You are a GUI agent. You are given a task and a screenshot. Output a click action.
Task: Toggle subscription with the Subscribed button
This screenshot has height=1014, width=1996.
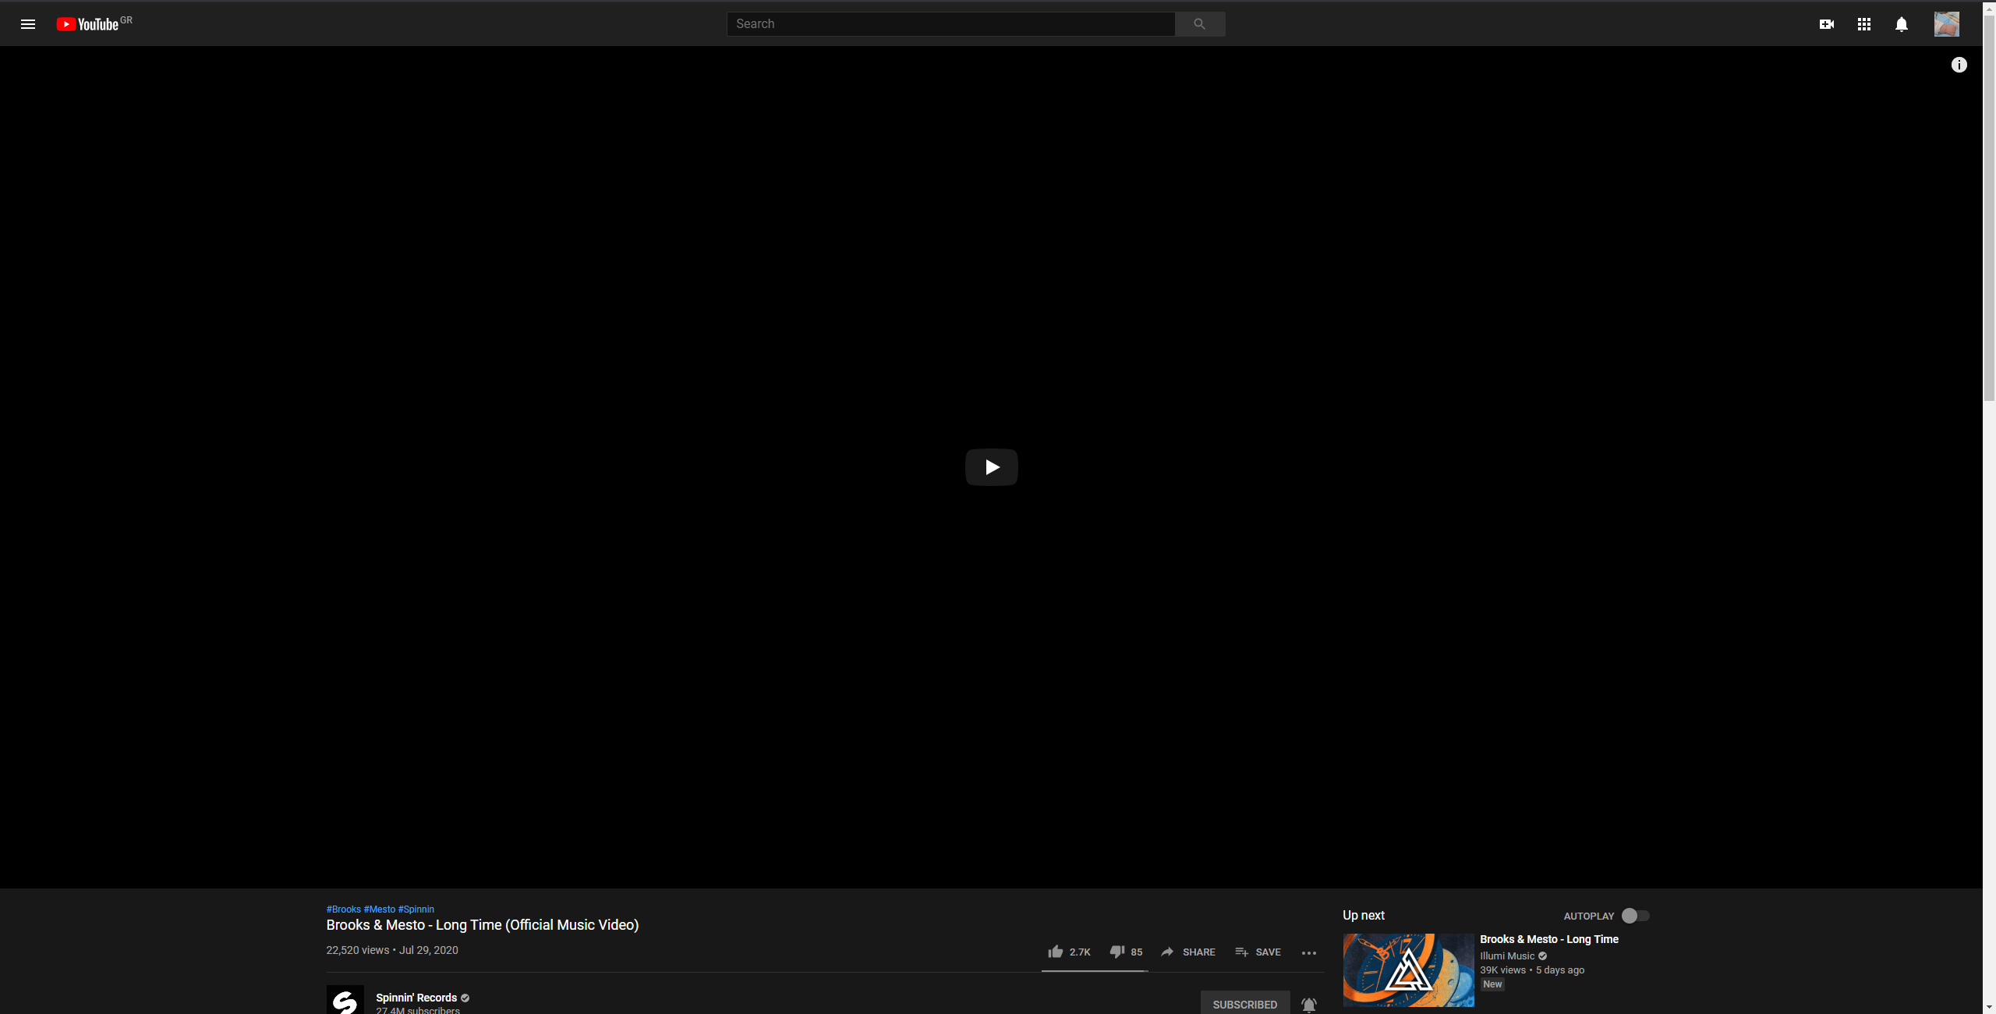[1244, 1004]
